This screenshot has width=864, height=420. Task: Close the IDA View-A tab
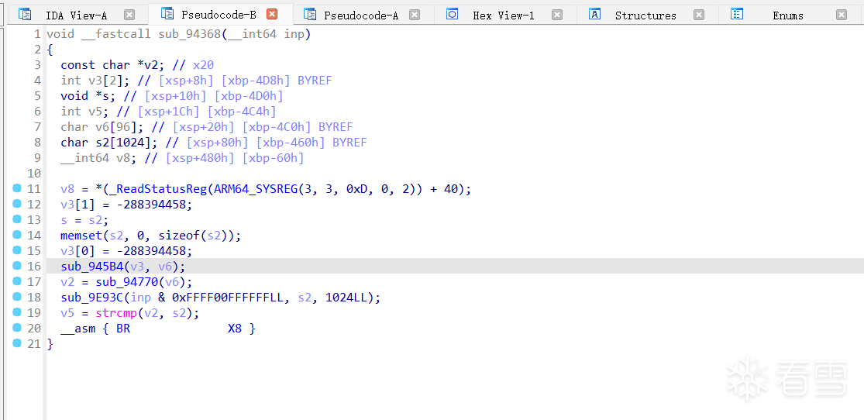click(x=129, y=15)
